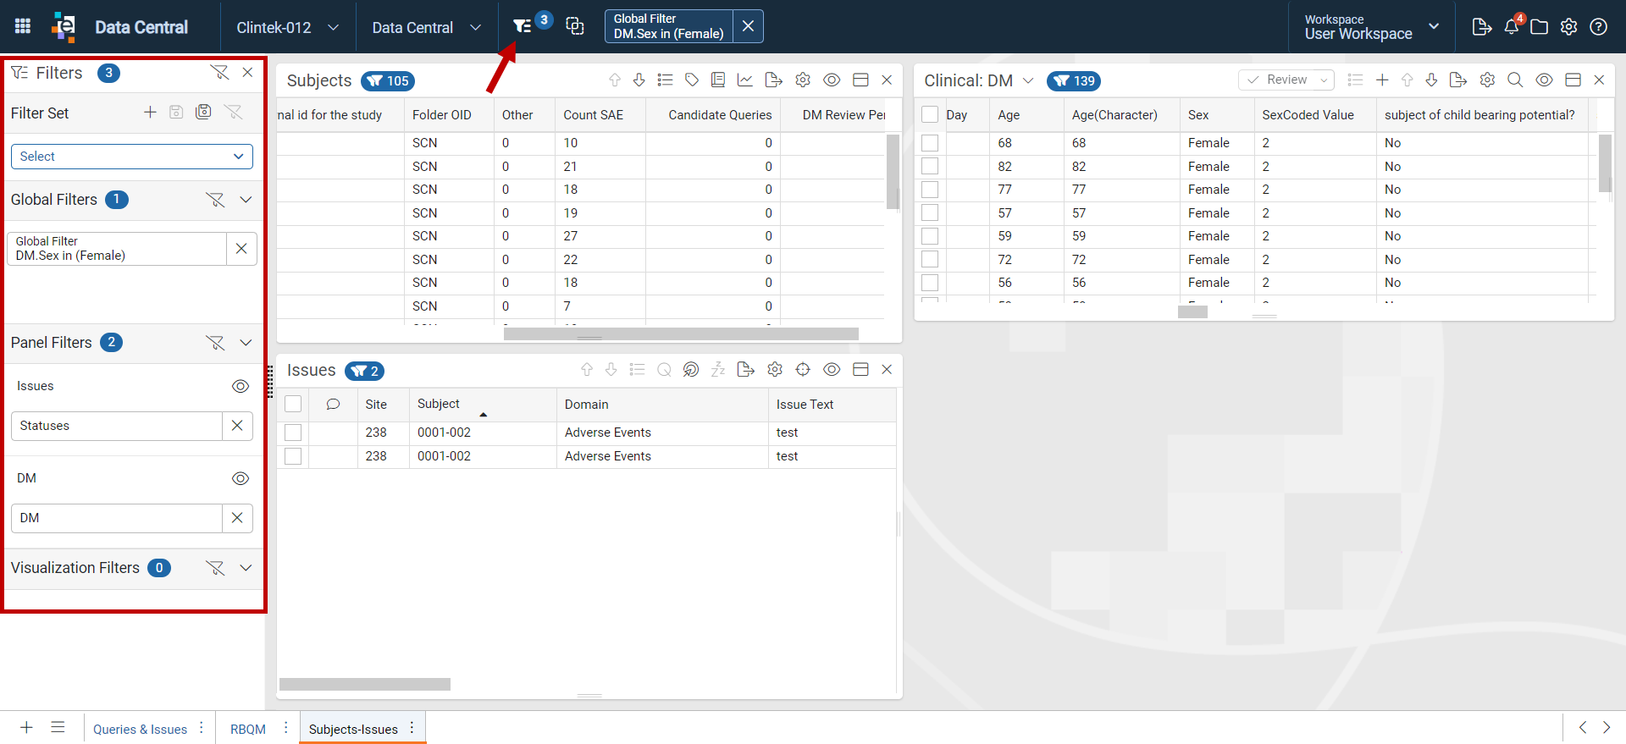Viewport: 1626px width, 744px height.
Task: Click the notifications bell icon
Action: (x=1512, y=27)
